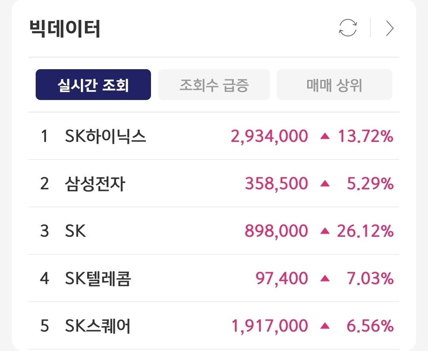The height and width of the screenshot is (351, 428).
Task: Select the SK stock row
Action: click(x=214, y=231)
